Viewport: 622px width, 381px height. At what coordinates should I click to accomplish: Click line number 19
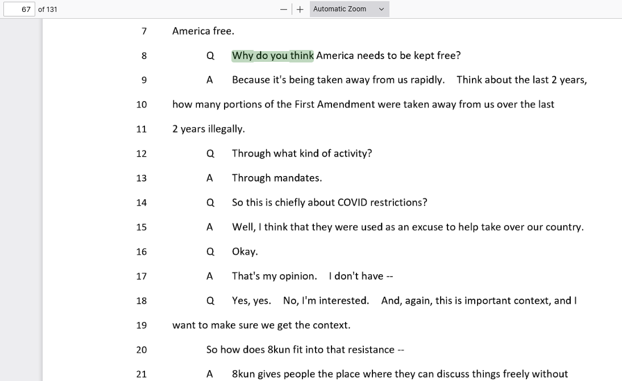point(142,325)
